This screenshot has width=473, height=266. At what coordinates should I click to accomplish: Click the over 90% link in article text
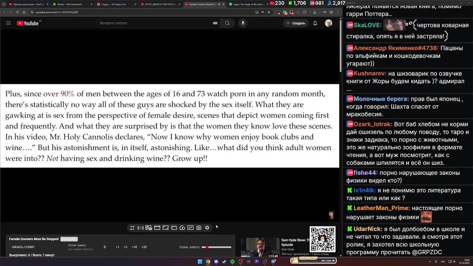59,94
